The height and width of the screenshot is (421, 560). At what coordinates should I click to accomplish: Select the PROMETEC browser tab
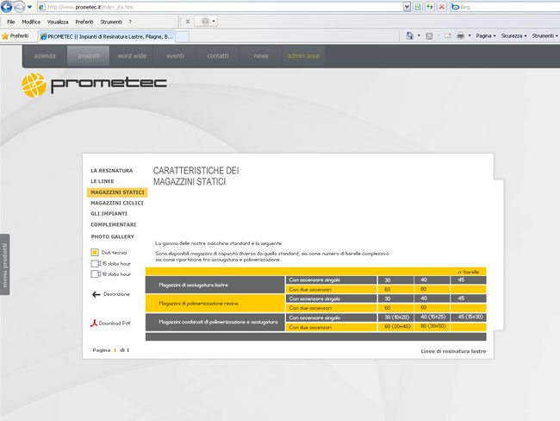coord(107,36)
